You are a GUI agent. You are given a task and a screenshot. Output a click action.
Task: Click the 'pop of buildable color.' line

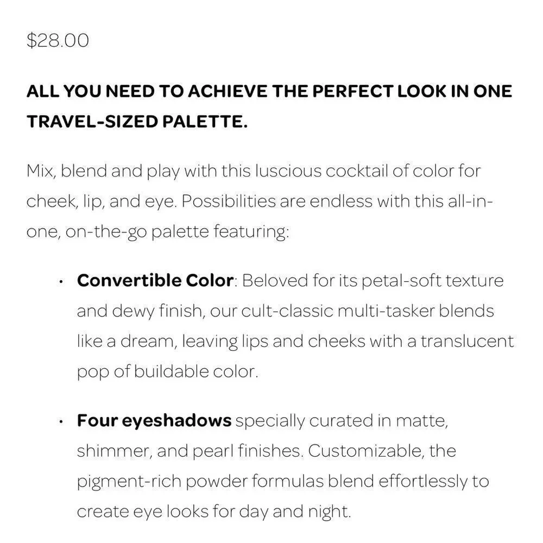click(168, 372)
